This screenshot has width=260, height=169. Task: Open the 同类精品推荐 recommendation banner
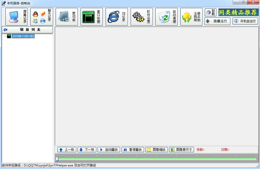coord(238,13)
